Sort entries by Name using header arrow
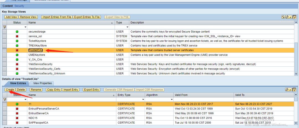 coord(114,95)
